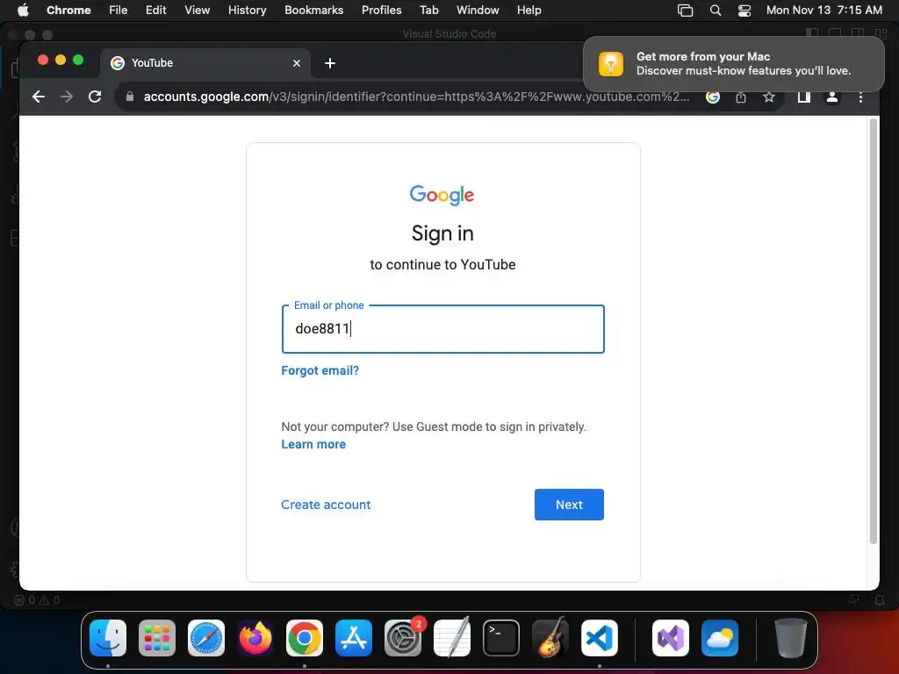Image resolution: width=899 pixels, height=674 pixels.
Task: Click the share page icon
Action: point(741,97)
